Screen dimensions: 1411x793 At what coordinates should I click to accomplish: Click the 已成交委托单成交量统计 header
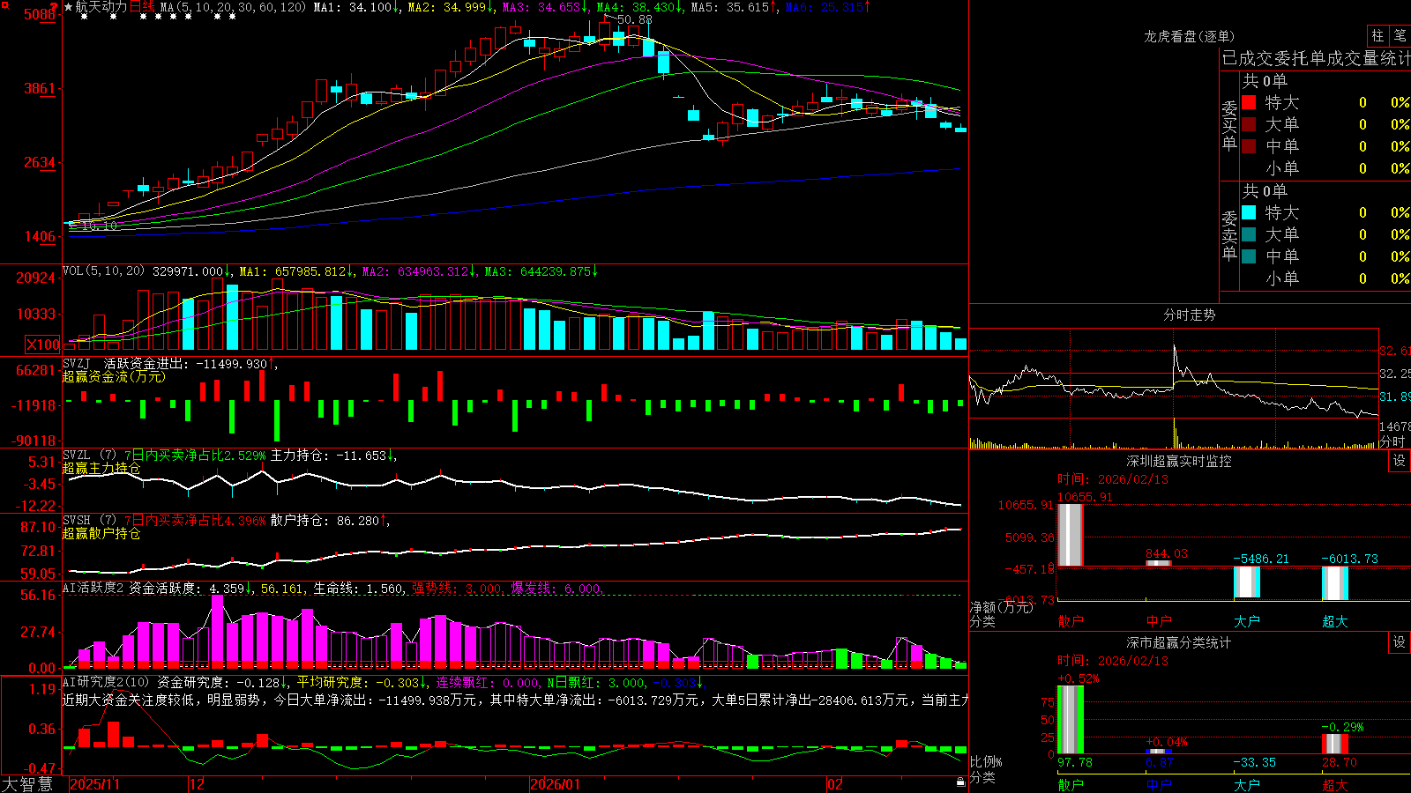(1316, 58)
